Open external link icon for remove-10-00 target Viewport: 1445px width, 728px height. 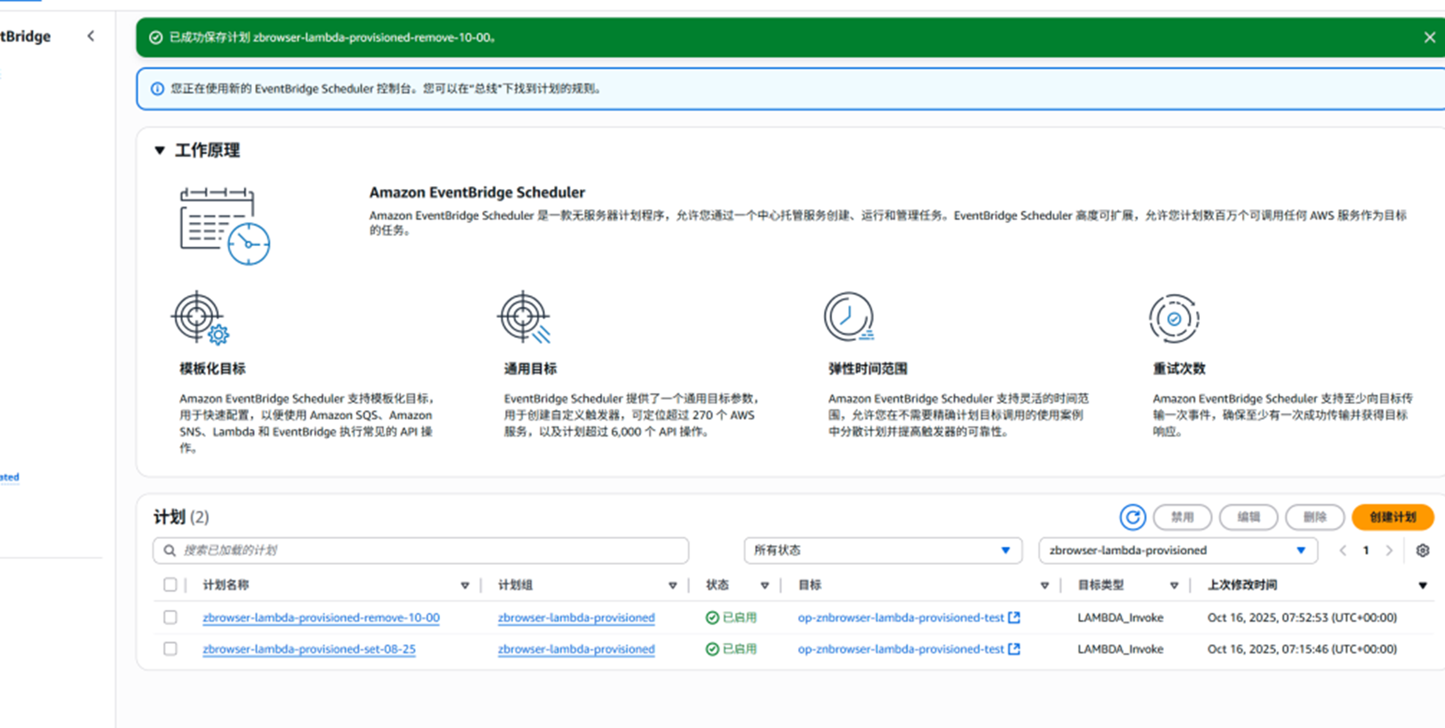point(1013,618)
